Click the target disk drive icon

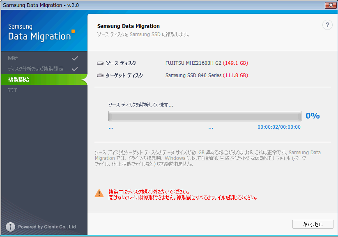pos(100,75)
